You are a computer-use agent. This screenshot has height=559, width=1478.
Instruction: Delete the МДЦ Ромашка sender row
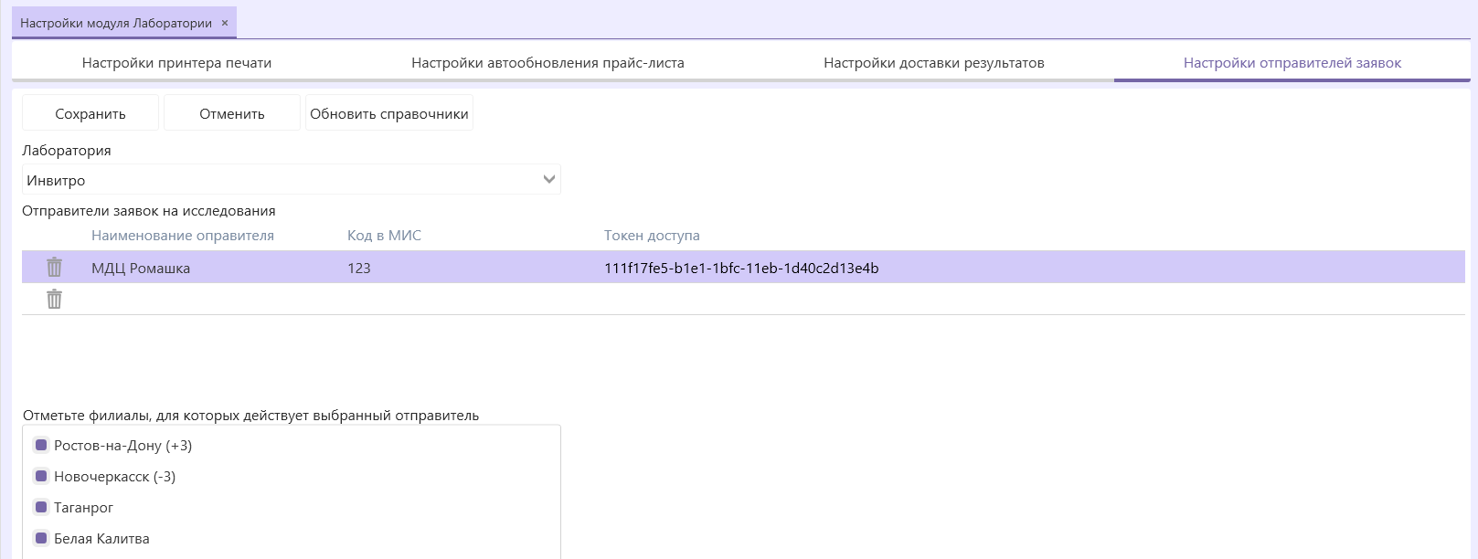click(55, 268)
